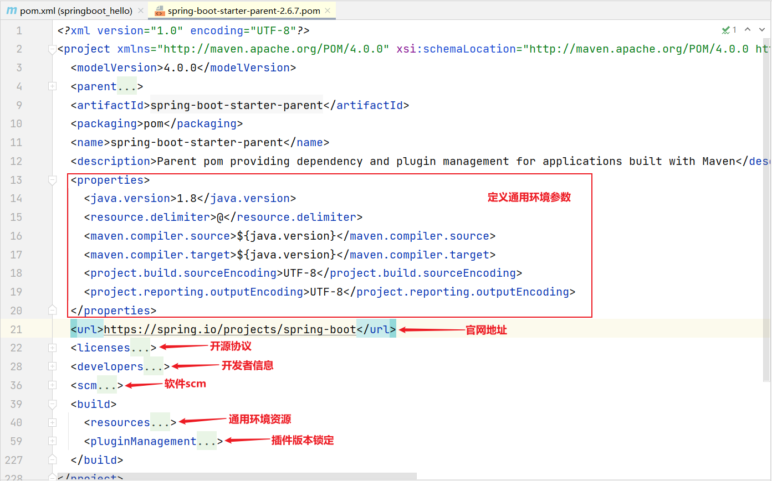Click the opening build tag on line 39
Image resolution: width=772 pixels, height=481 pixels.
(x=94, y=404)
